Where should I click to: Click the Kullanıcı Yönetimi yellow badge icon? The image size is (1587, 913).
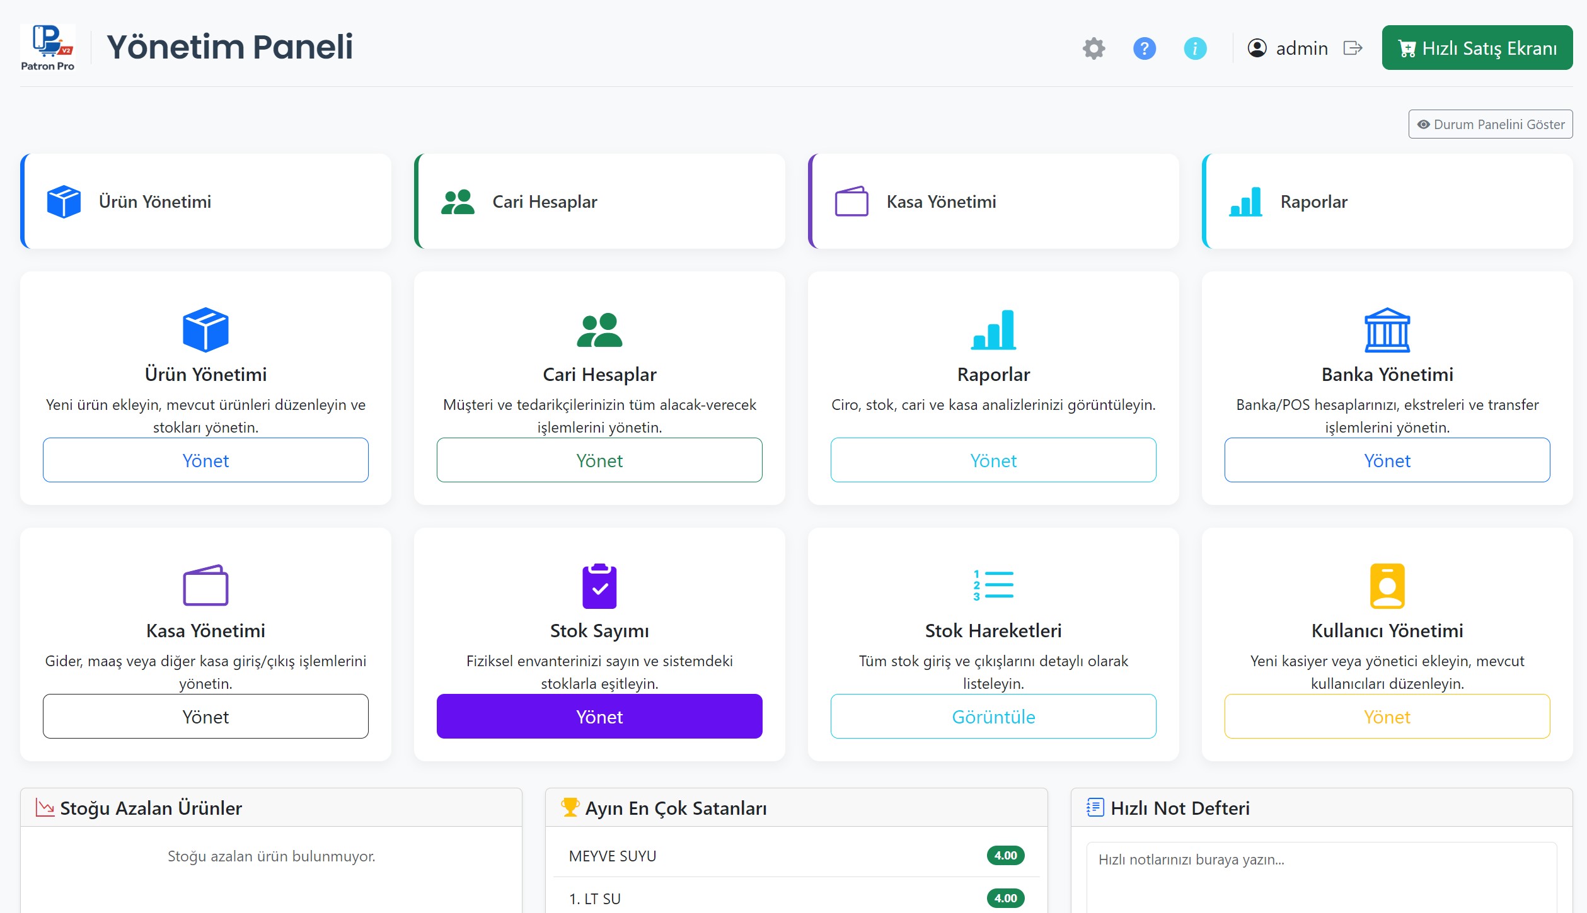[x=1387, y=586]
